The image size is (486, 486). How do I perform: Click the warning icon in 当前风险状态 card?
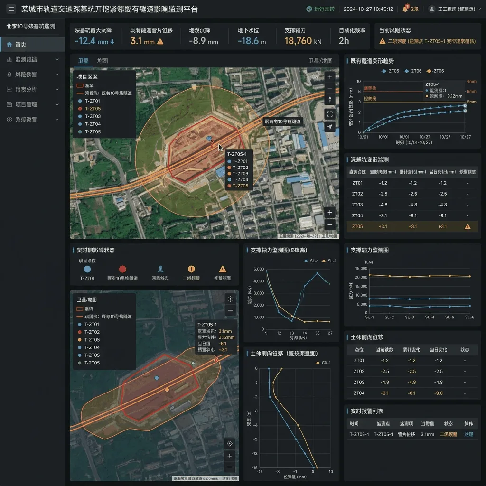point(383,41)
